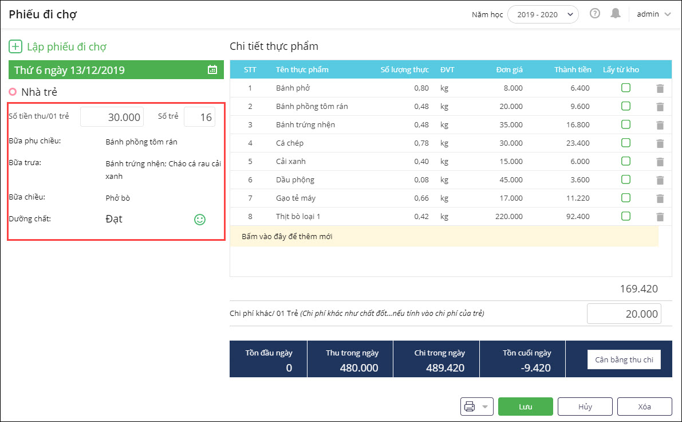Select the Nhà trẻ radio option
Screen dimensions: 682x422
click(x=13, y=92)
